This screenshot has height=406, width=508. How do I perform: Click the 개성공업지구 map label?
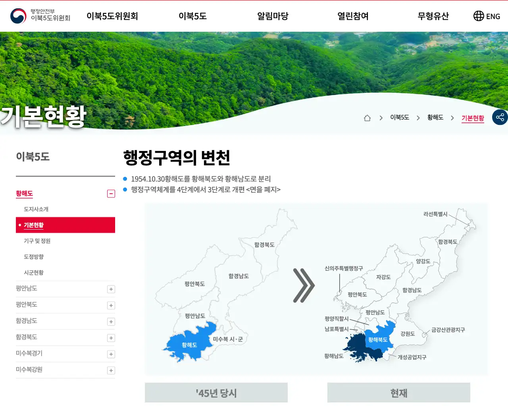pos(412,357)
